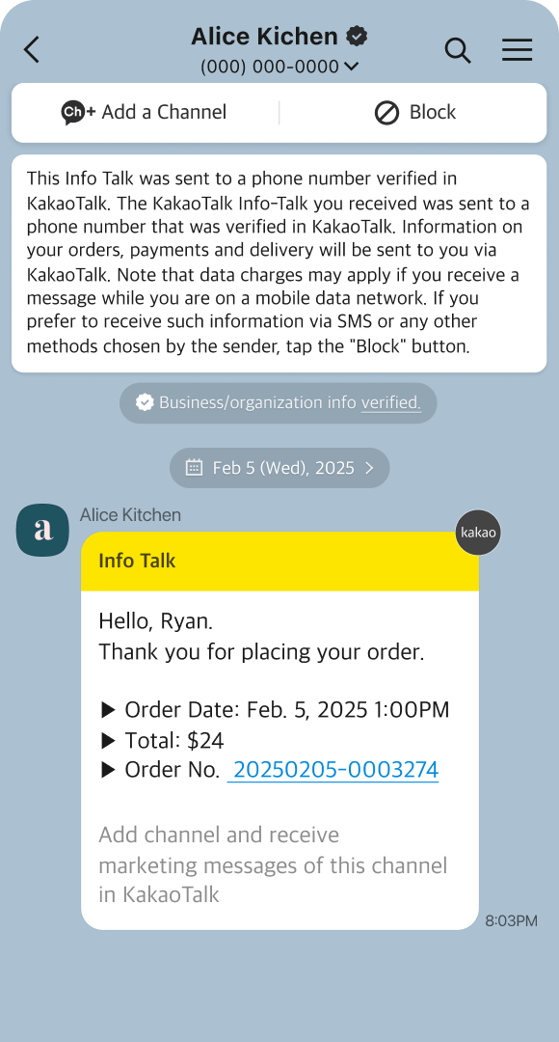This screenshot has height=1042, width=559.
Task: Tap the Block button
Action: pyautogui.click(x=414, y=112)
